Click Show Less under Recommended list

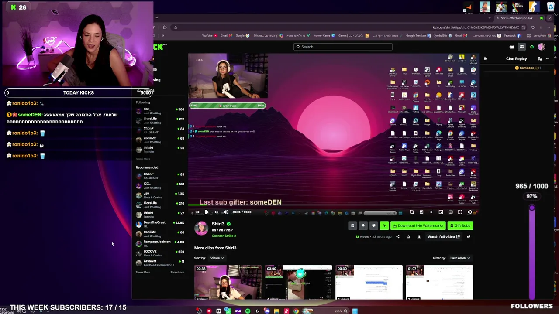click(177, 272)
